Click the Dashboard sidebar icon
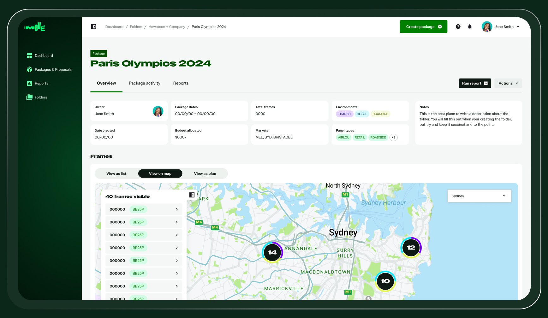 [x=29, y=56]
